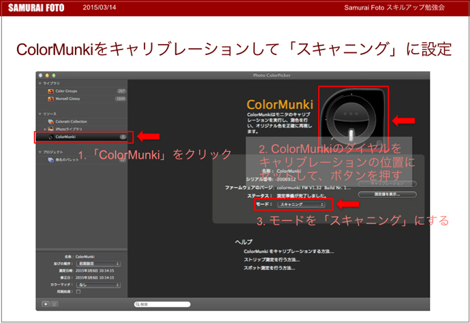Click the disabled button beside the plus button

click(54, 304)
